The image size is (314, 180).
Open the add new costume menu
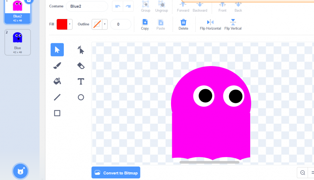(x=20, y=171)
